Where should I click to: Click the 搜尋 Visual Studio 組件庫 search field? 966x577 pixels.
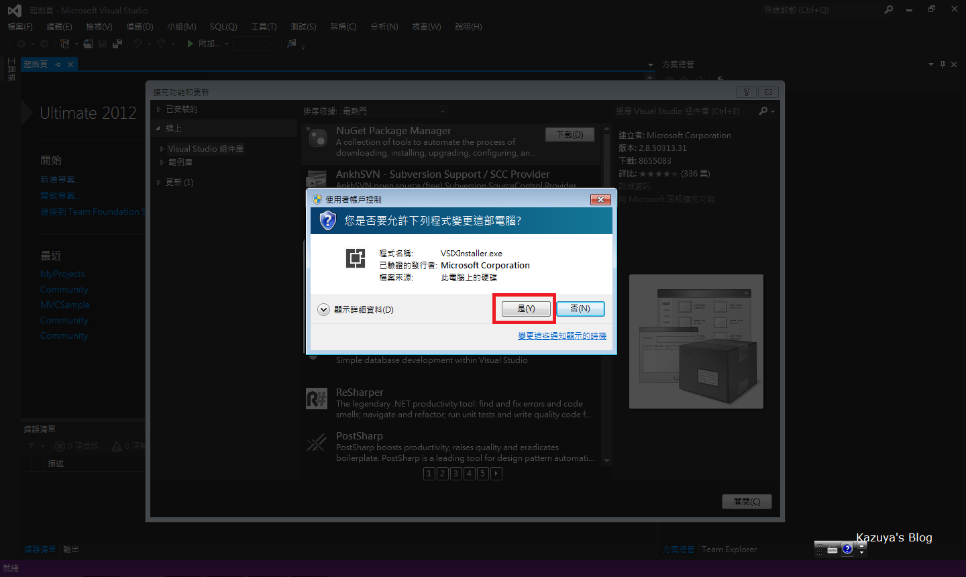(x=684, y=111)
